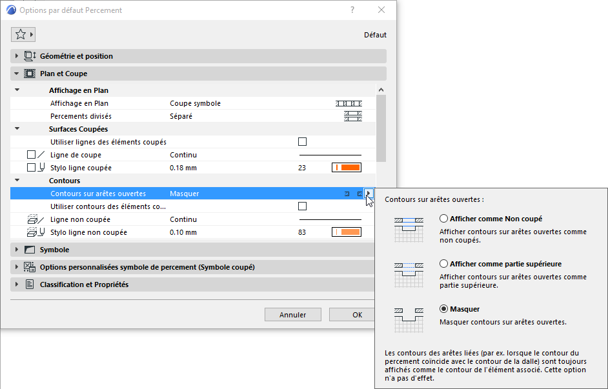The width and height of the screenshot is (608, 389).
Task: Expand the Géométrie et position panel
Action: point(16,56)
